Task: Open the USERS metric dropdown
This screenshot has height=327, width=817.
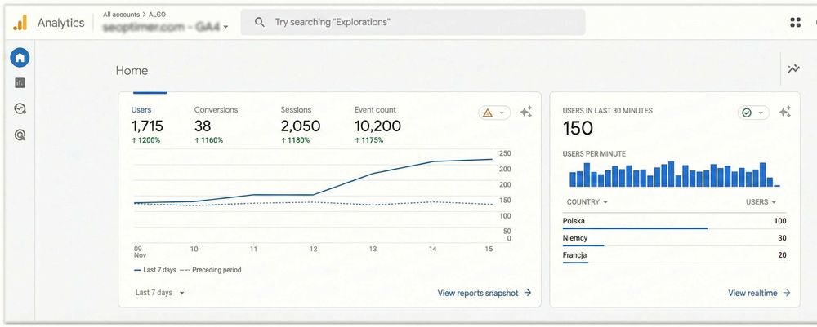Action: 761,202
